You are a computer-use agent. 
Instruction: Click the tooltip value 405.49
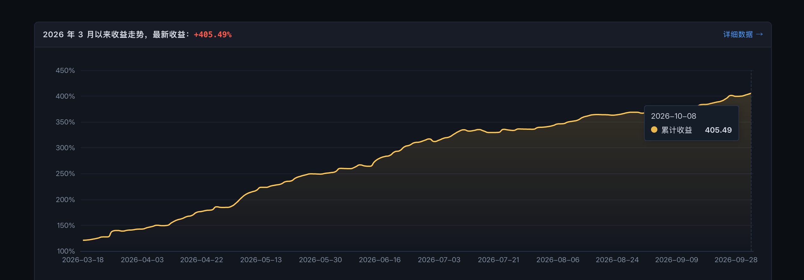718,130
